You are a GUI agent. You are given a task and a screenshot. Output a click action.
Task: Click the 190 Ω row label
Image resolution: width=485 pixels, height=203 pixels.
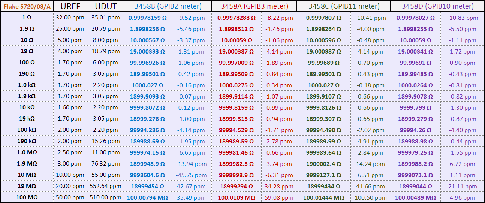pyautogui.click(x=27, y=74)
